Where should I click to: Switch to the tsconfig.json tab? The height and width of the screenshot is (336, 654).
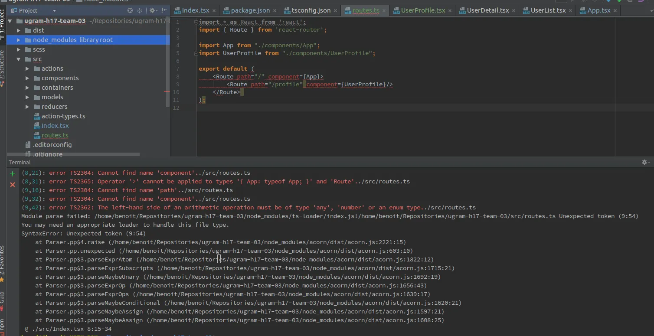[x=311, y=10]
